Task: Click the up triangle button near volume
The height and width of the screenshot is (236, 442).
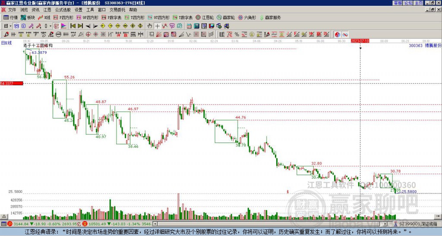Action: [4, 217]
